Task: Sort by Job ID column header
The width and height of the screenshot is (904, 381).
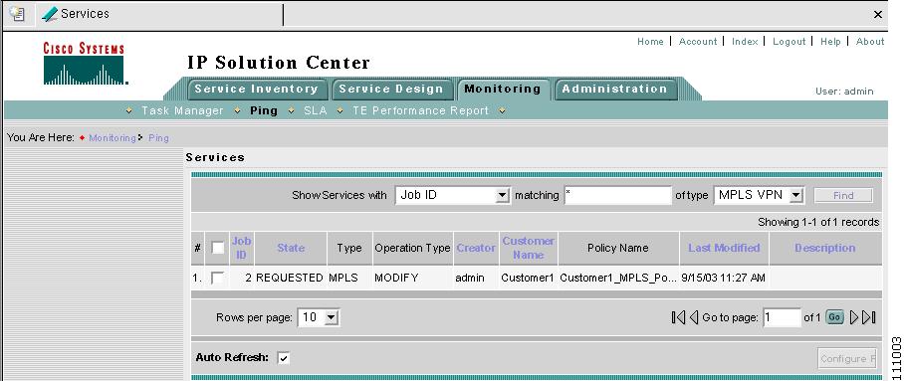Action: tap(241, 248)
